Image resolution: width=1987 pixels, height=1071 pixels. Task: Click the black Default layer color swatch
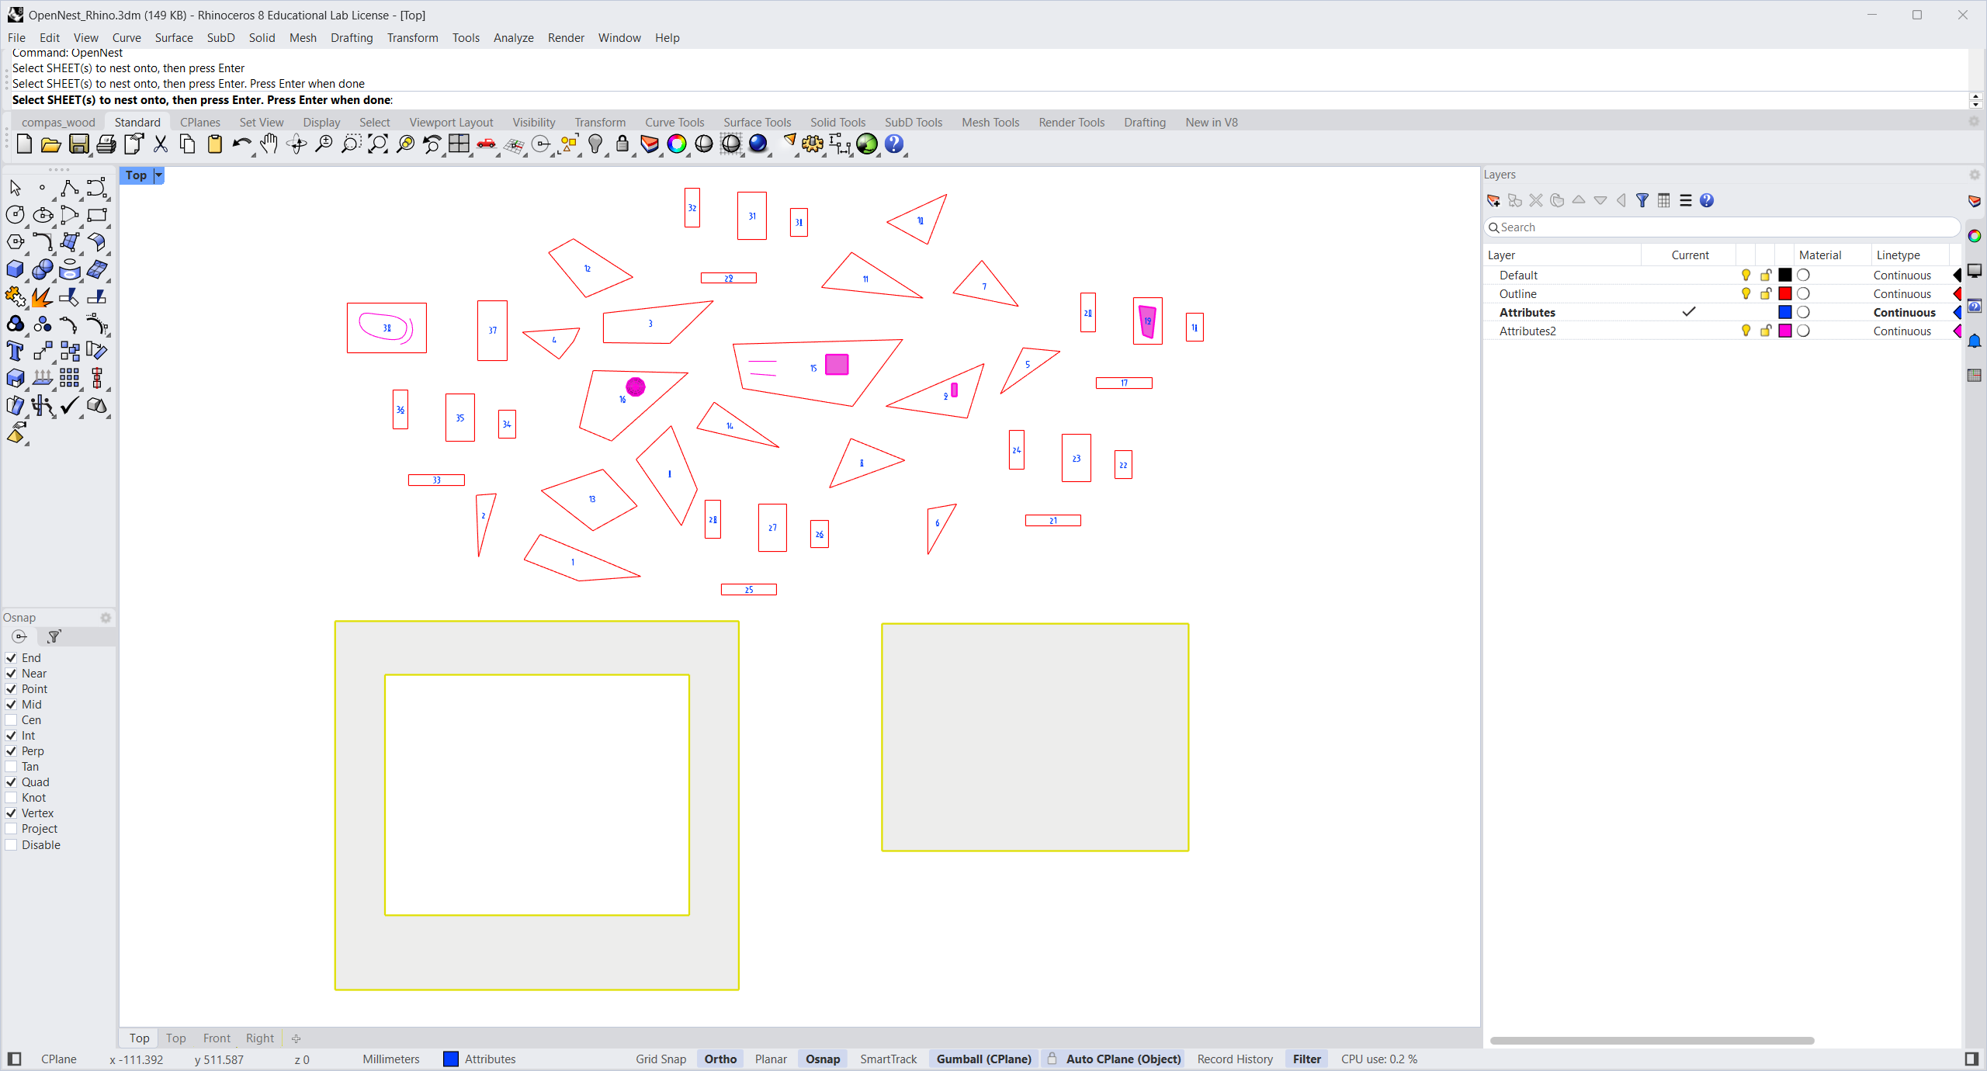[1785, 276]
